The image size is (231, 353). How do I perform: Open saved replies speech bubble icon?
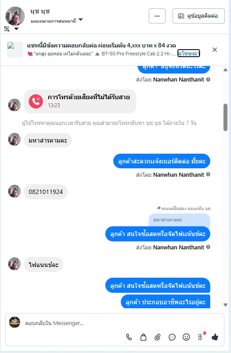(172, 337)
